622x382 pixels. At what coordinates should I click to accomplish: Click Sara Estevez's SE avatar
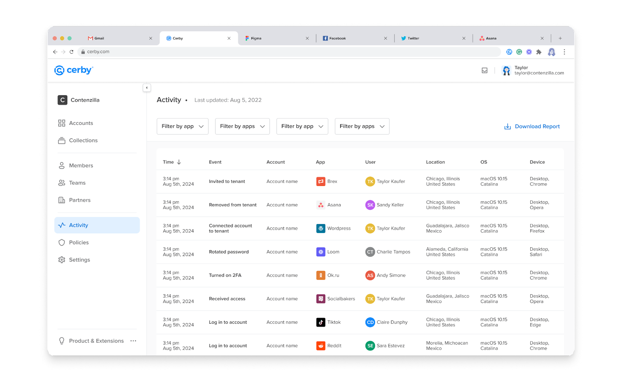pyautogui.click(x=370, y=345)
